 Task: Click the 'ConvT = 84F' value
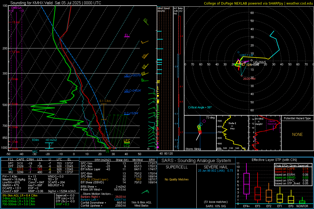pos(36,182)
